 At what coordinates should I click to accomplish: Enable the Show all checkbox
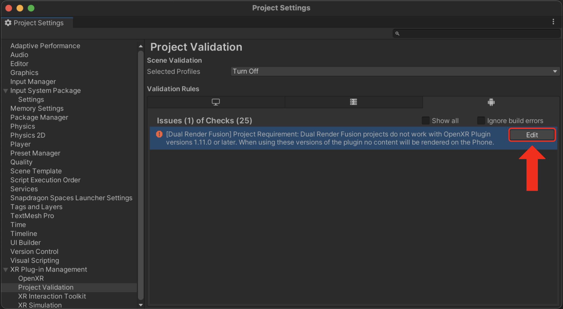(426, 120)
